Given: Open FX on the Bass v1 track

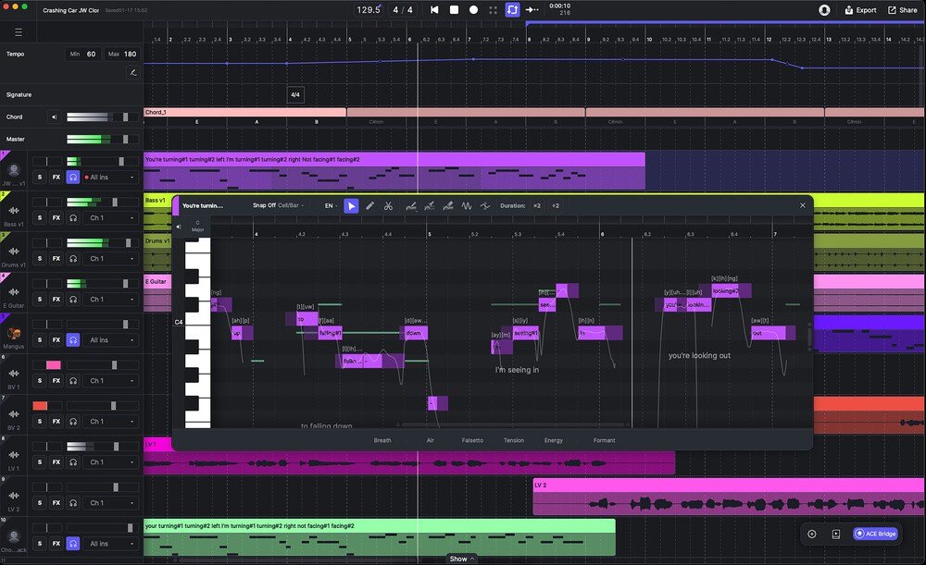Looking at the screenshot, I should click(56, 217).
